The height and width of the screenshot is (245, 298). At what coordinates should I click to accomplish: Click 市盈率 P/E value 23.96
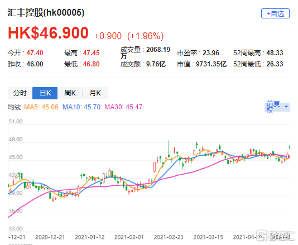pyautogui.click(x=211, y=53)
